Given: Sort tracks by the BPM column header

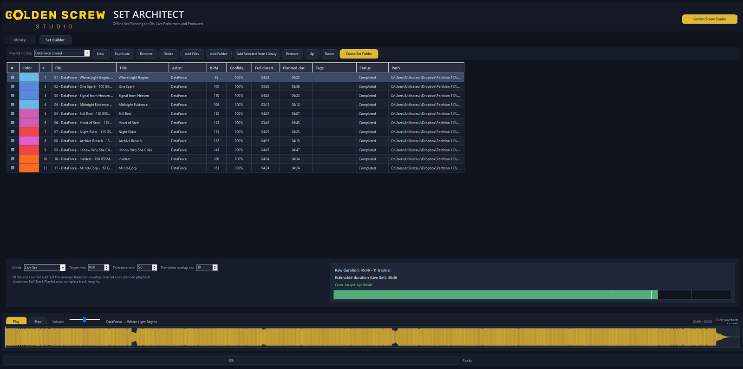Looking at the screenshot, I should click(x=217, y=68).
